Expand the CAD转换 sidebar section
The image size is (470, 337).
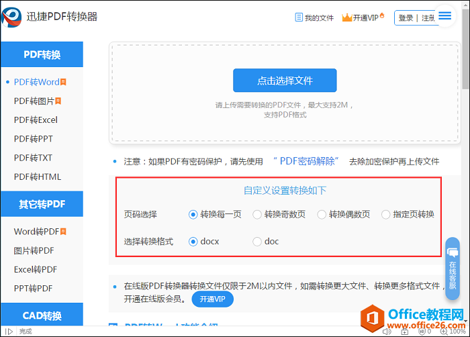pos(42,316)
